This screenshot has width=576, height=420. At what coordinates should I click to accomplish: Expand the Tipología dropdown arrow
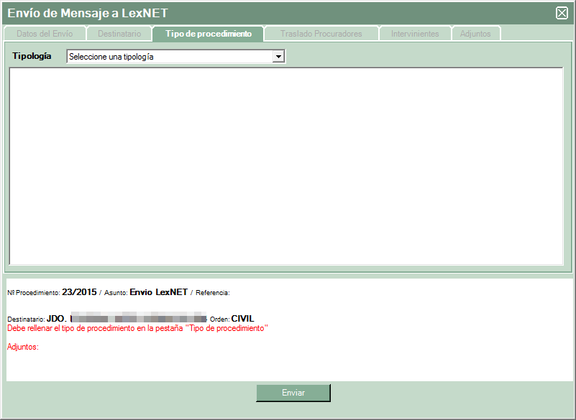pyautogui.click(x=279, y=57)
